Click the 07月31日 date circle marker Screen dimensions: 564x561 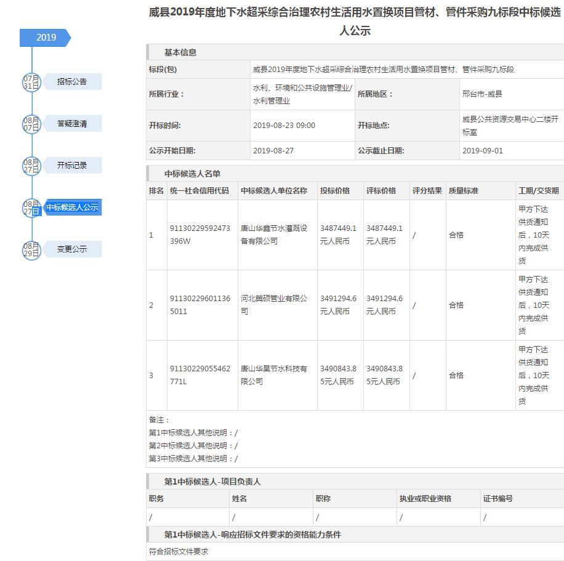pyautogui.click(x=31, y=82)
